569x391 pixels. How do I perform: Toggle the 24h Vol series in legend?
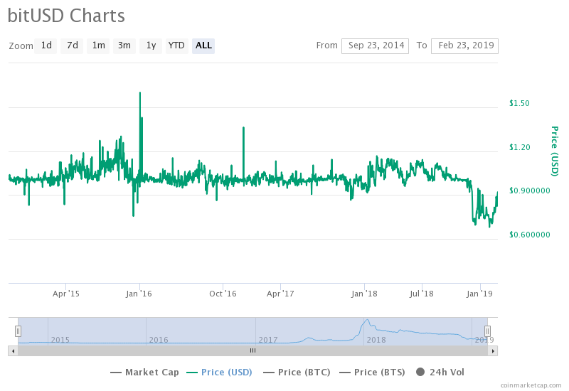point(440,372)
